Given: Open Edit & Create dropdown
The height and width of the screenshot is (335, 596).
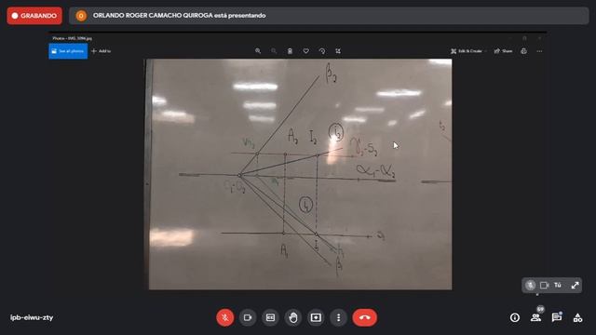Looking at the screenshot, I should coord(468,51).
